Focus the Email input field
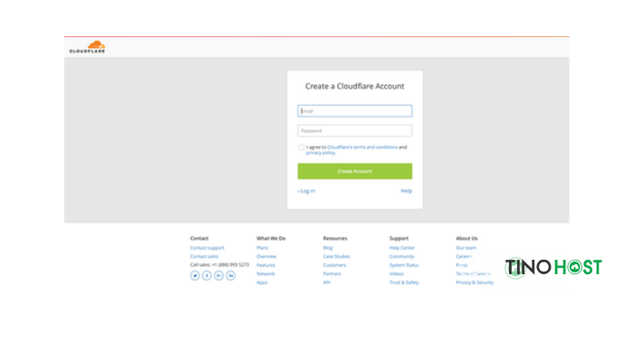The height and width of the screenshot is (362, 634). pyautogui.click(x=355, y=110)
